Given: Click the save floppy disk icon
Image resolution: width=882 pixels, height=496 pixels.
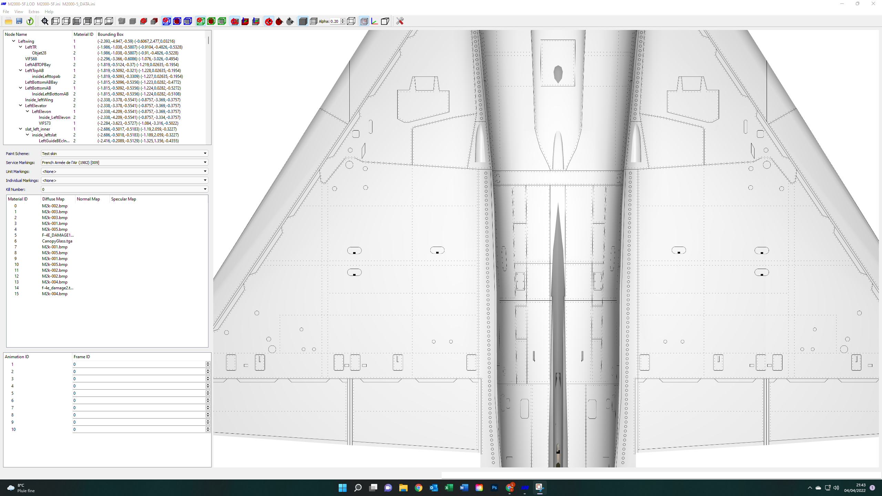Looking at the screenshot, I should (x=19, y=21).
